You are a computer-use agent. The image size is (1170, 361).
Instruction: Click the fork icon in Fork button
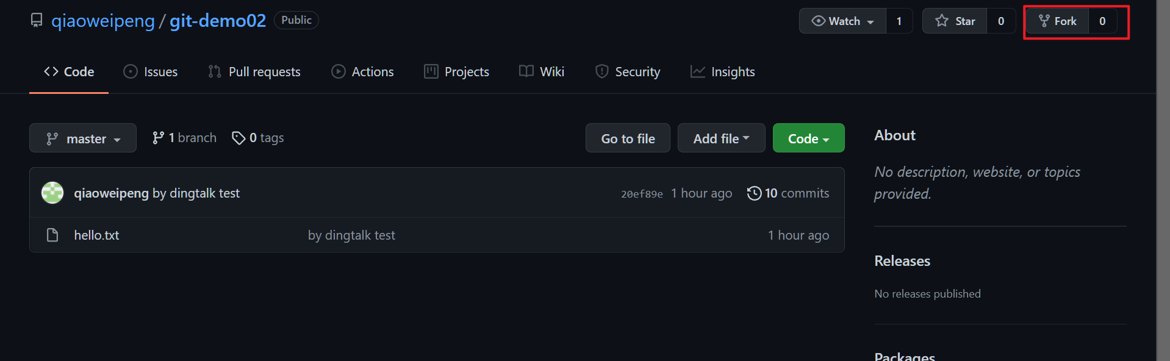click(1044, 21)
